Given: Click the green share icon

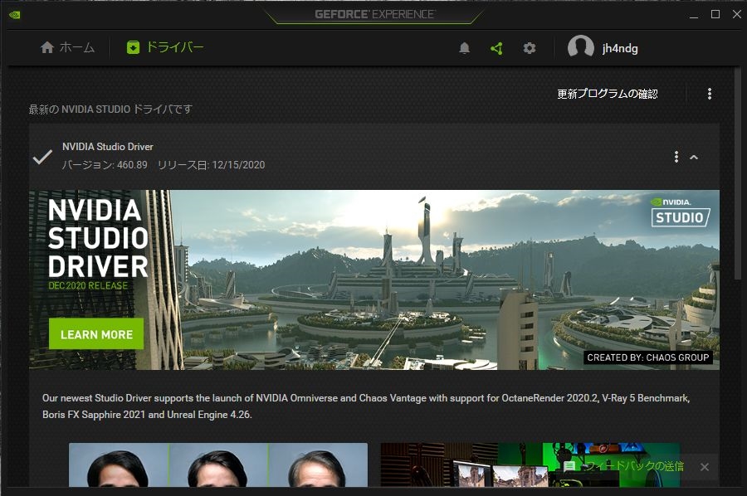Looking at the screenshot, I should pyautogui.click(x=496, y=48).
